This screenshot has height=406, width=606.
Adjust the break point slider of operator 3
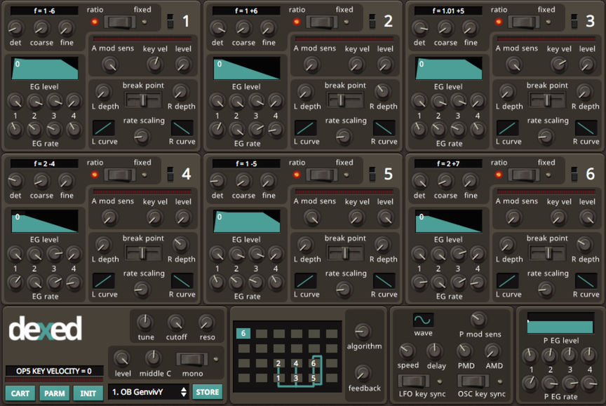click(x=547, y=100)
